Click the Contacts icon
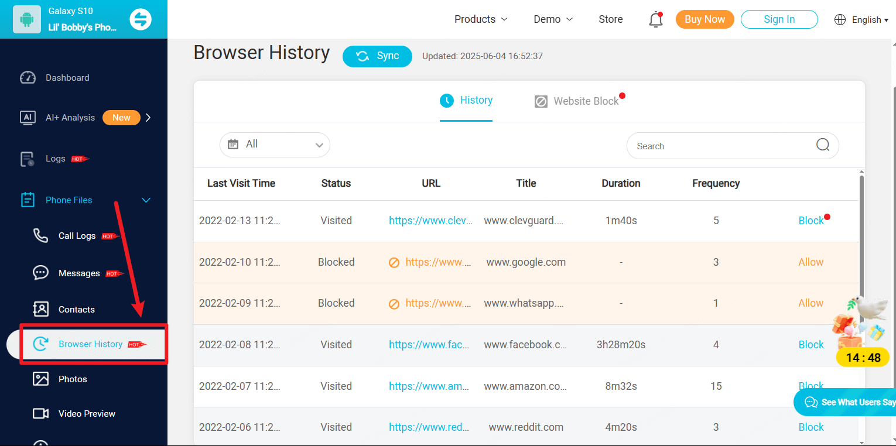Screen dimensions: 896x446 40,309
